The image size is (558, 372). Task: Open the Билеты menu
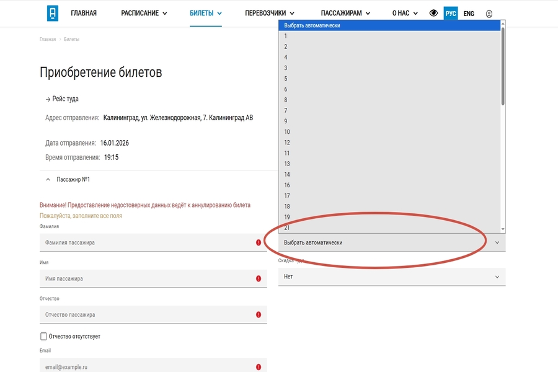coord(206,14)
